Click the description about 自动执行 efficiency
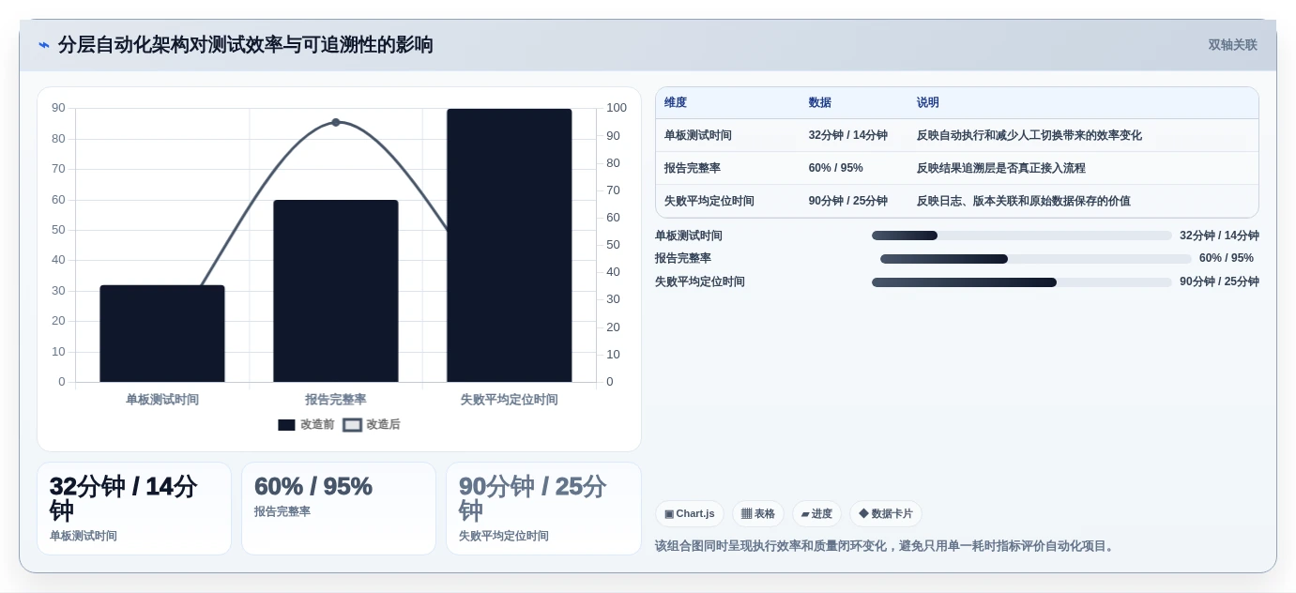 pyautogui.click(x=1029, y=135)
